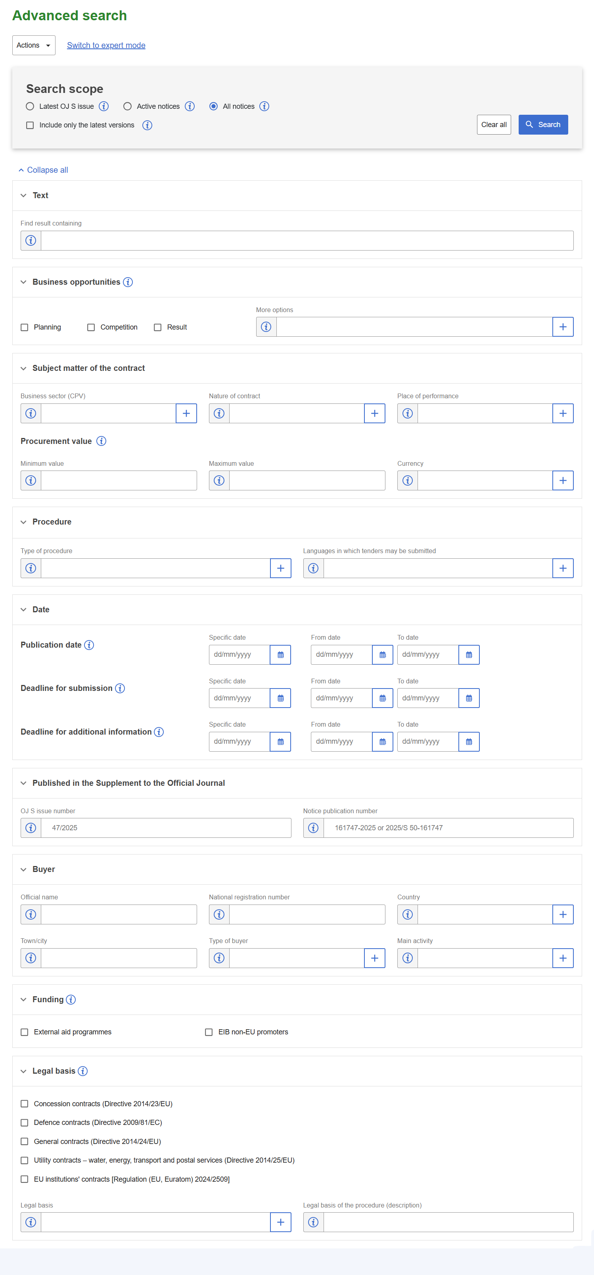Select Latest OJ S issue radio button

(30, 106)
